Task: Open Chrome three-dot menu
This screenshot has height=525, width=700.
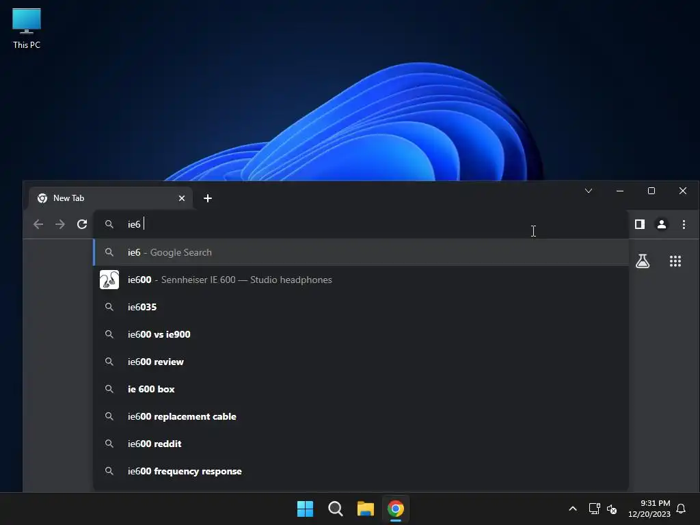Action: 684,224
